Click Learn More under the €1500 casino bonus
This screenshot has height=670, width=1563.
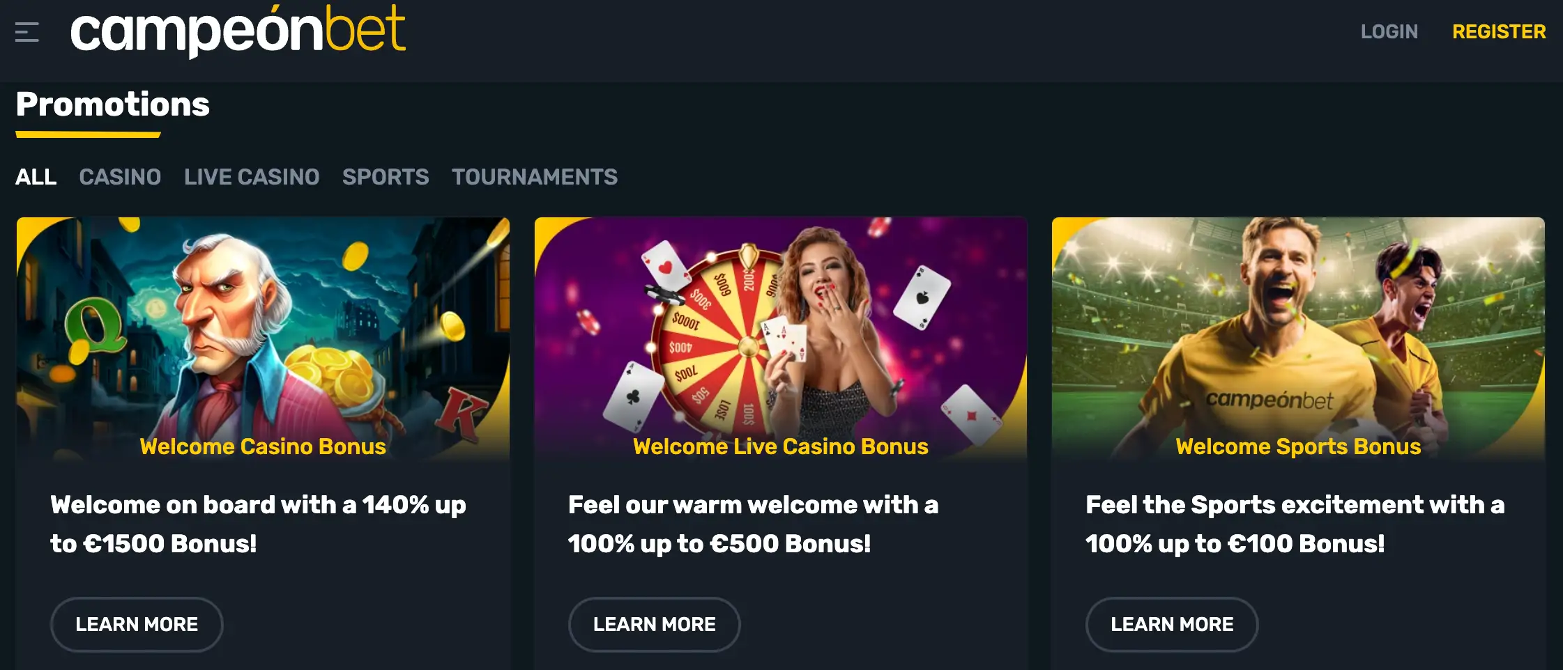[137, 624]
